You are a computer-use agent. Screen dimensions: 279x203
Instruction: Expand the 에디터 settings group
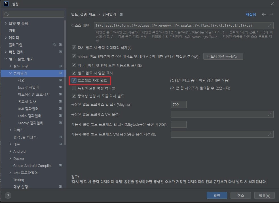(x=6, y=38)
